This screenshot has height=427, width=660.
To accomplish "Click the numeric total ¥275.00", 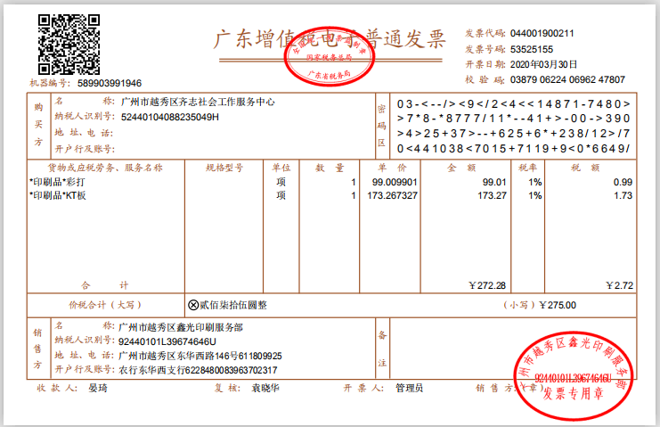I will (558, 305).
